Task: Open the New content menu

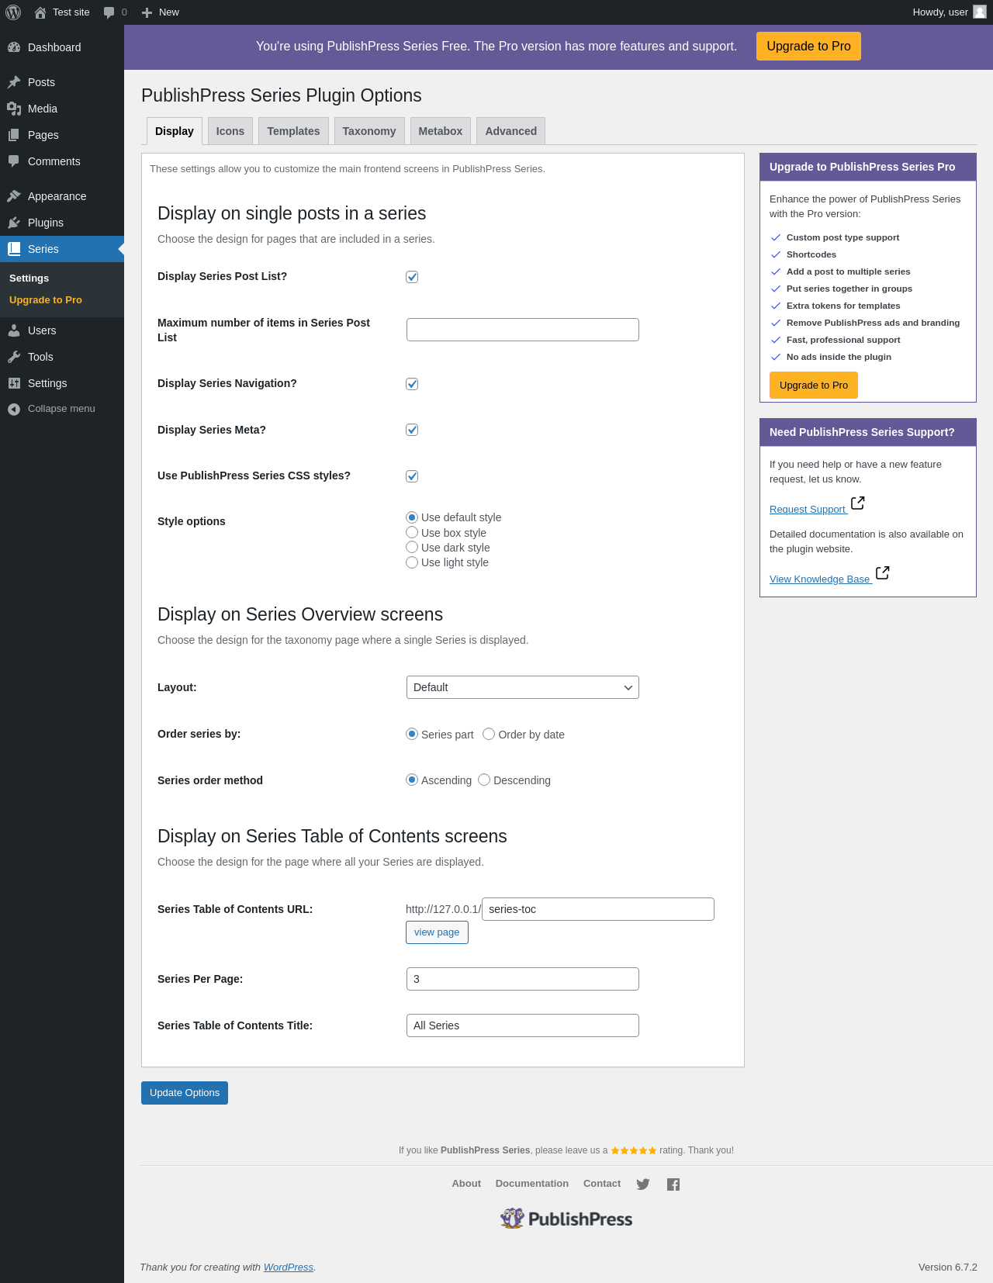Action: coord(161,12)
